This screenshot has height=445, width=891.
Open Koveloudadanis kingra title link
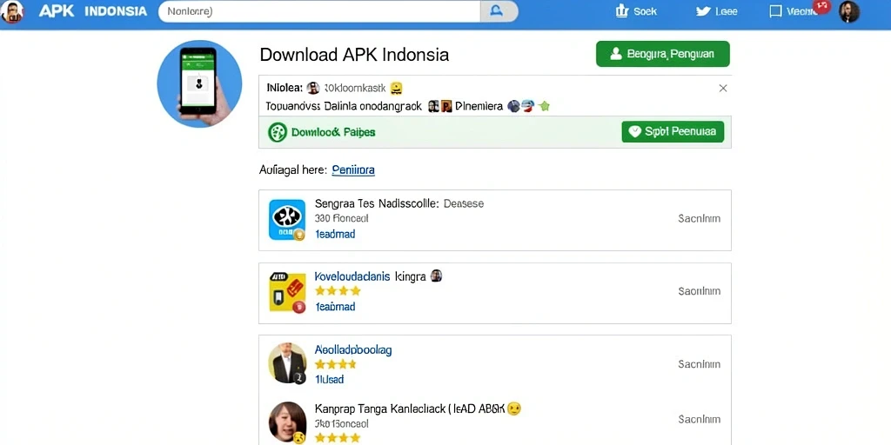[x=370, y=276]
